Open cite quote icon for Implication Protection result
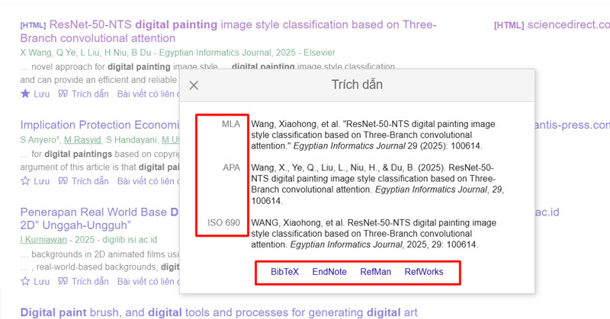The height and width of the screenshot is (319, 610). click(64, 181)
